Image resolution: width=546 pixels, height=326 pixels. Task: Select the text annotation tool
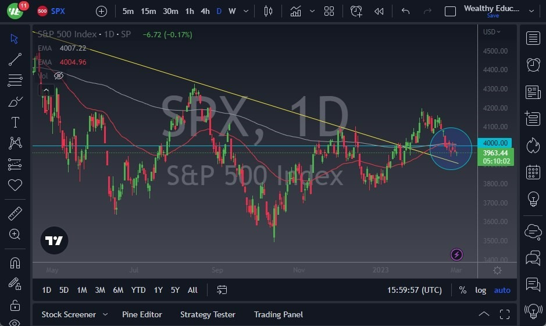tap(15, 122)
